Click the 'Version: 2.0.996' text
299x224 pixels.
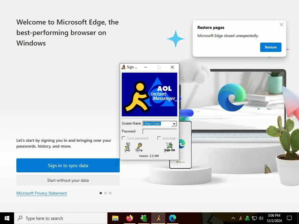coord(149,156)
